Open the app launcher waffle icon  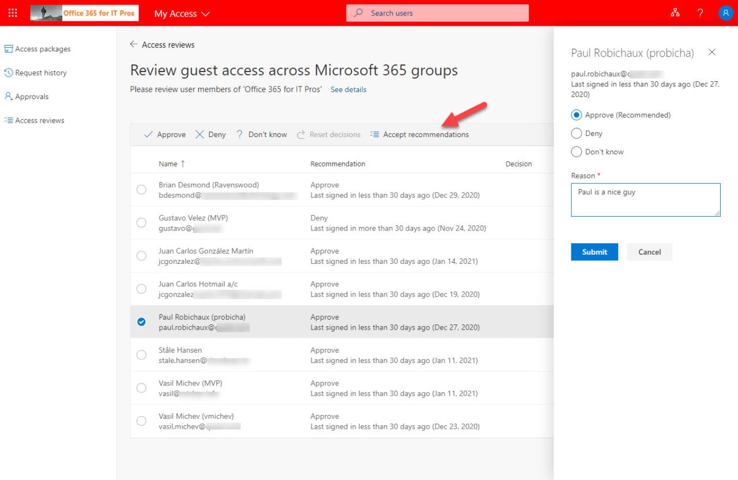pyautogui.click(x=13, y=13)
